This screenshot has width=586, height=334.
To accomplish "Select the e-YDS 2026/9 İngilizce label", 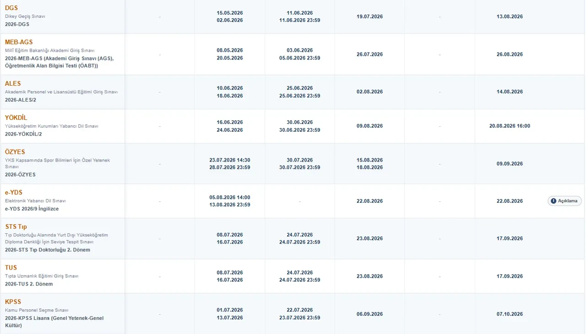I will tap(32, 209).
